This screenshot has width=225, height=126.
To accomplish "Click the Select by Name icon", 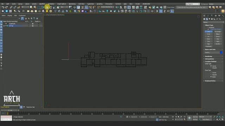I will (x=35, y=7).
